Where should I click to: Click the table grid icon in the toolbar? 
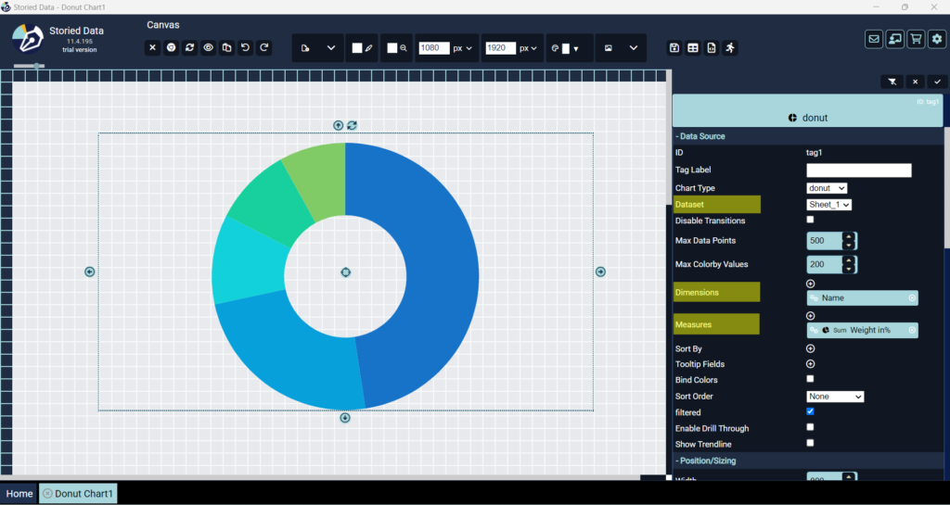tap(693, 48)
